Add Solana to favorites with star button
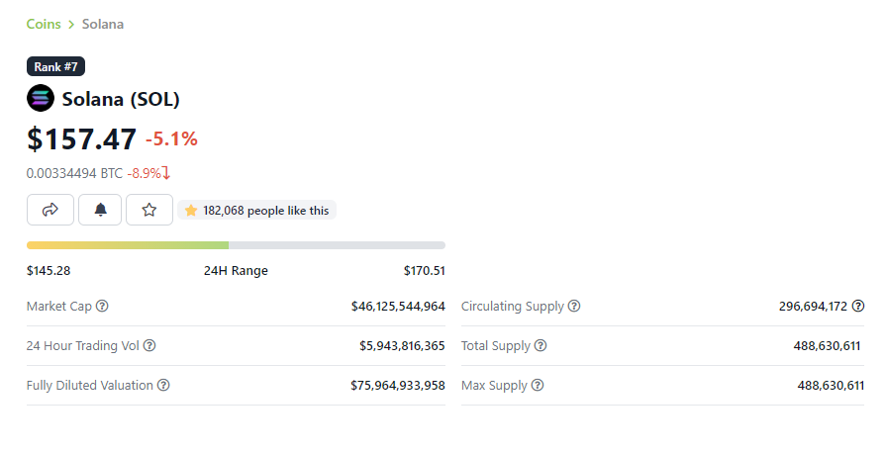Image resolution: width=886 pixels, height=453 pixels. click(x=149, y=210)
